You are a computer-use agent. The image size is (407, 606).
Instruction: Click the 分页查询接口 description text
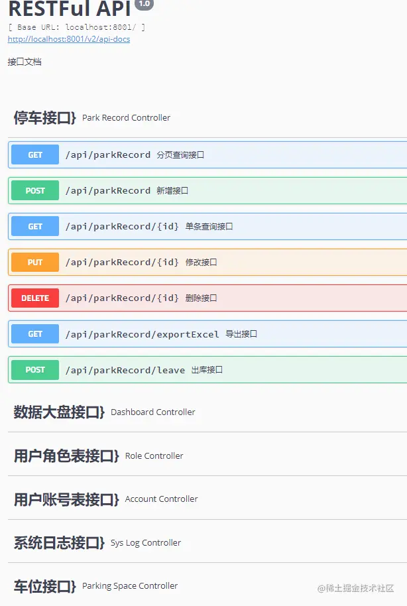pos(180,155)
